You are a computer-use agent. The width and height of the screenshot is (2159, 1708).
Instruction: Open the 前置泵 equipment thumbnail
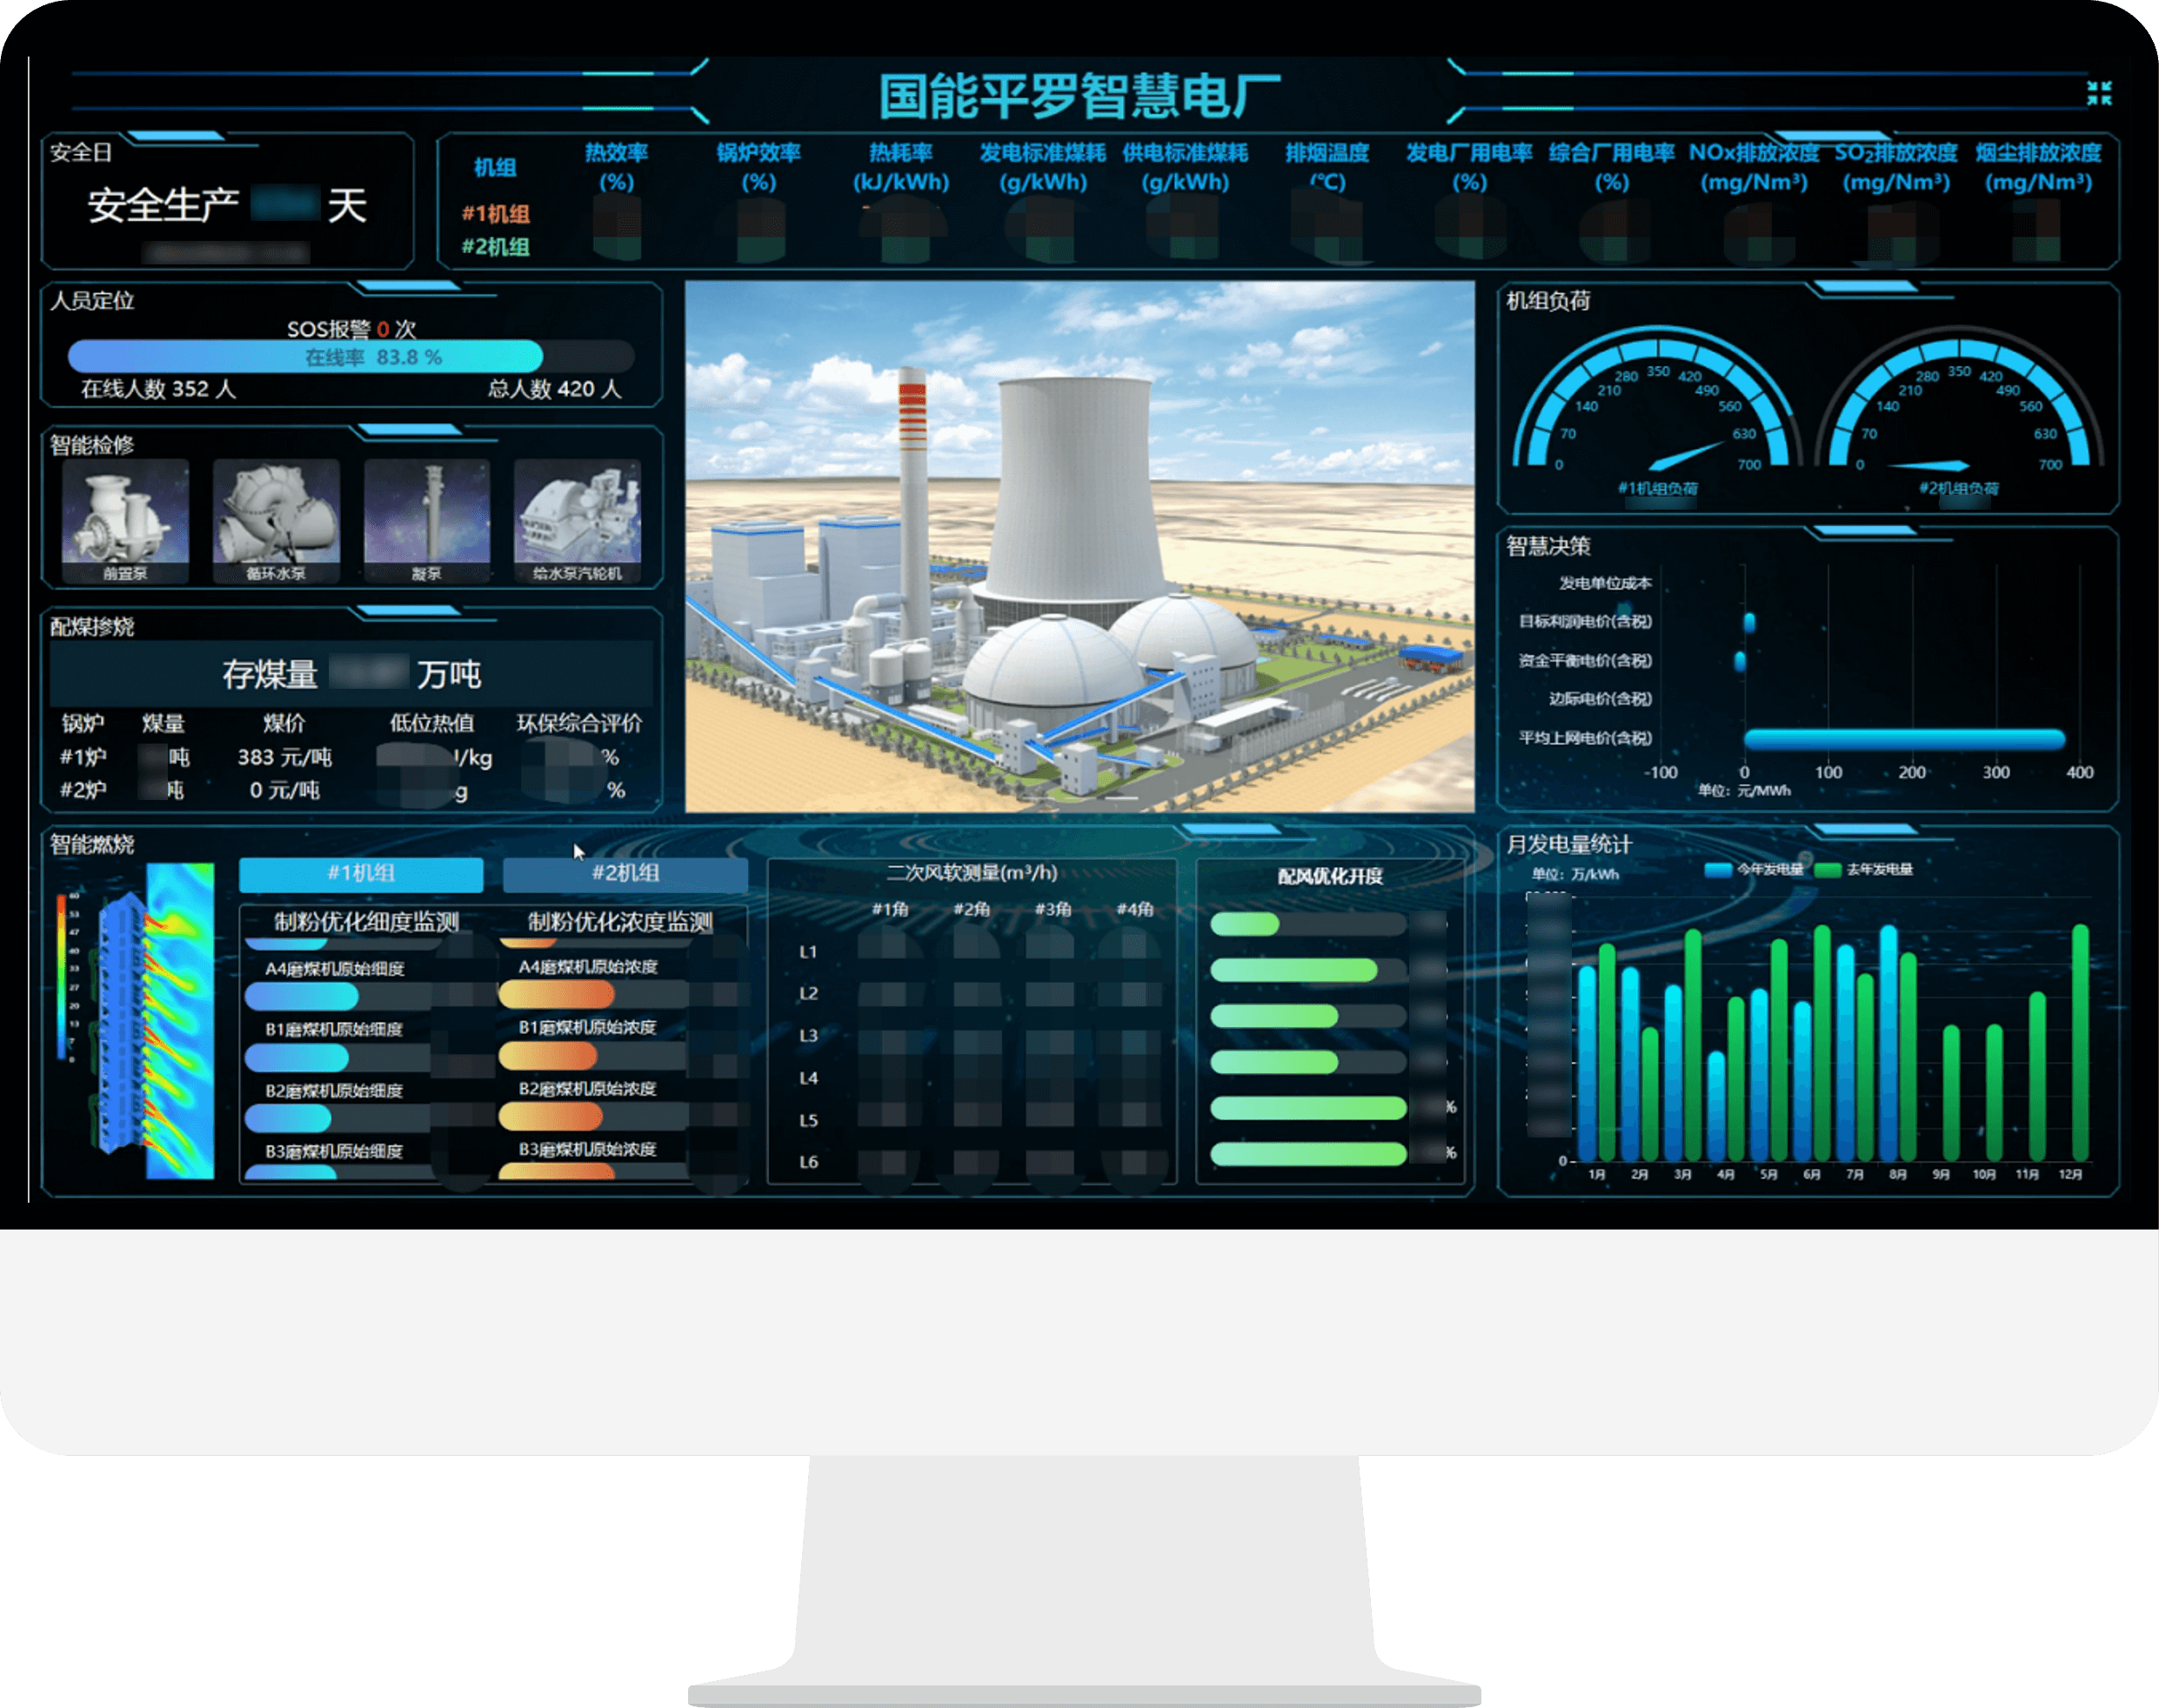tap(125, 520)
